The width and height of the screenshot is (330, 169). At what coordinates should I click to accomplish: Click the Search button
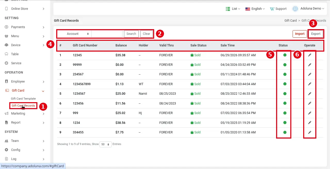[131, 34]
